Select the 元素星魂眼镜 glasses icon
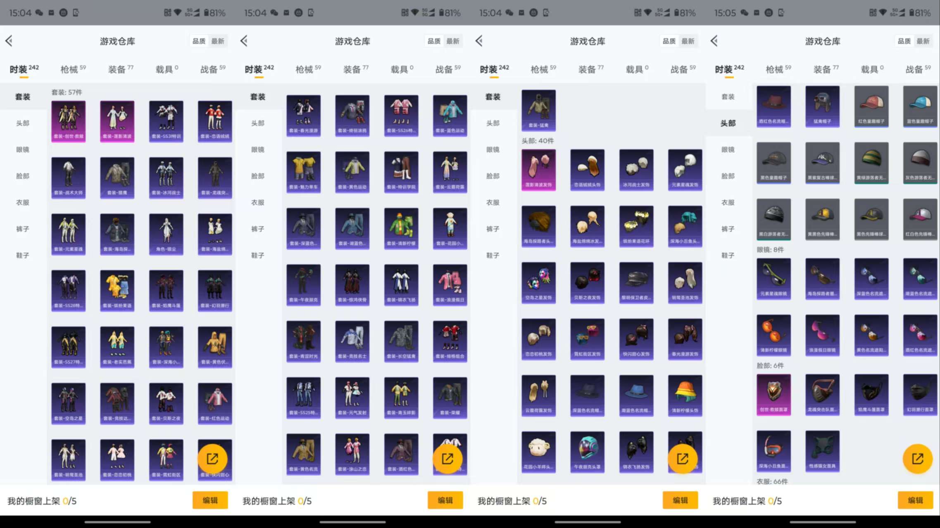 pos(773,279)
